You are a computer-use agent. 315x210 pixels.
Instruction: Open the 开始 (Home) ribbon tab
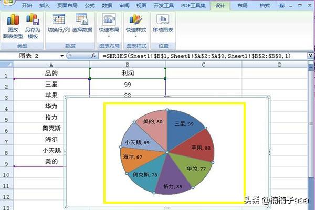27,5
